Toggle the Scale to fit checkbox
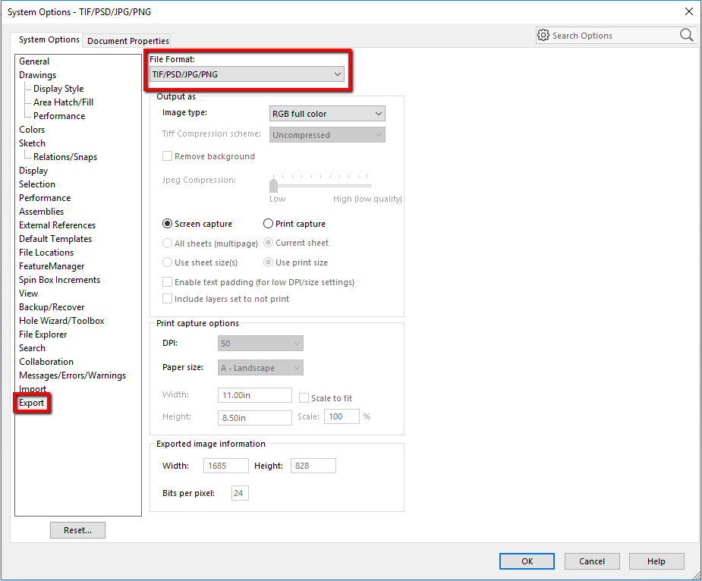Screen dimensions: 702x581 [304, 398]
